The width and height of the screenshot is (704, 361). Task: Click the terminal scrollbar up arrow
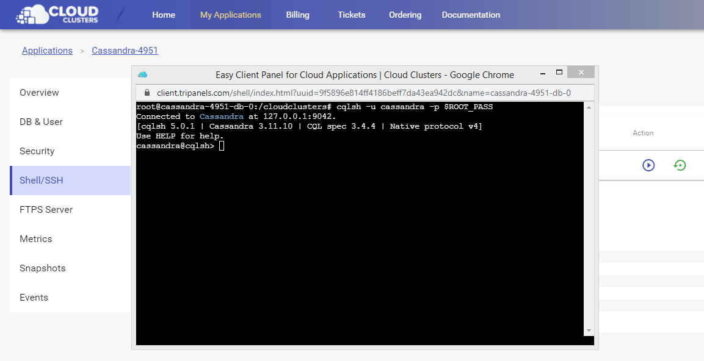pos(589,107)
